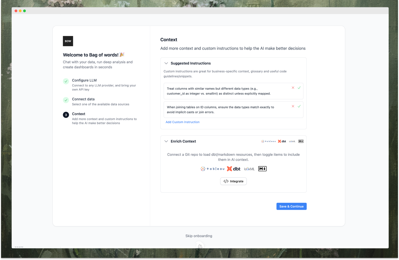Click the large LookML logo

249,169
